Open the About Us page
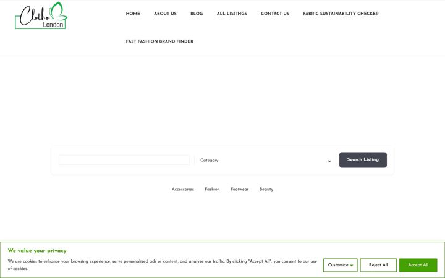 pyautogui.click(x=165, y=14)
